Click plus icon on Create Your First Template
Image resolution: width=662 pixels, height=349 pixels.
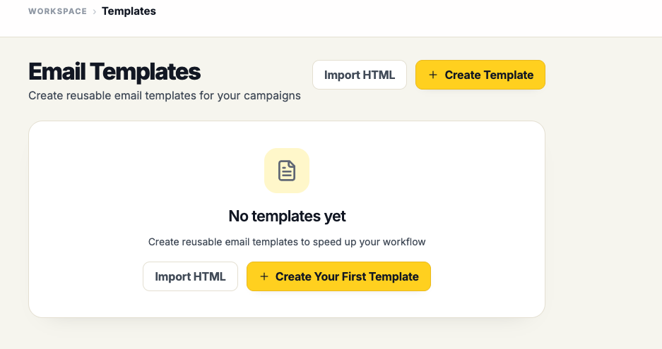[264, 276]
